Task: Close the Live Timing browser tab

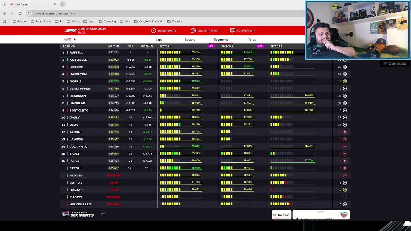Action: click(x=55, y=4)
